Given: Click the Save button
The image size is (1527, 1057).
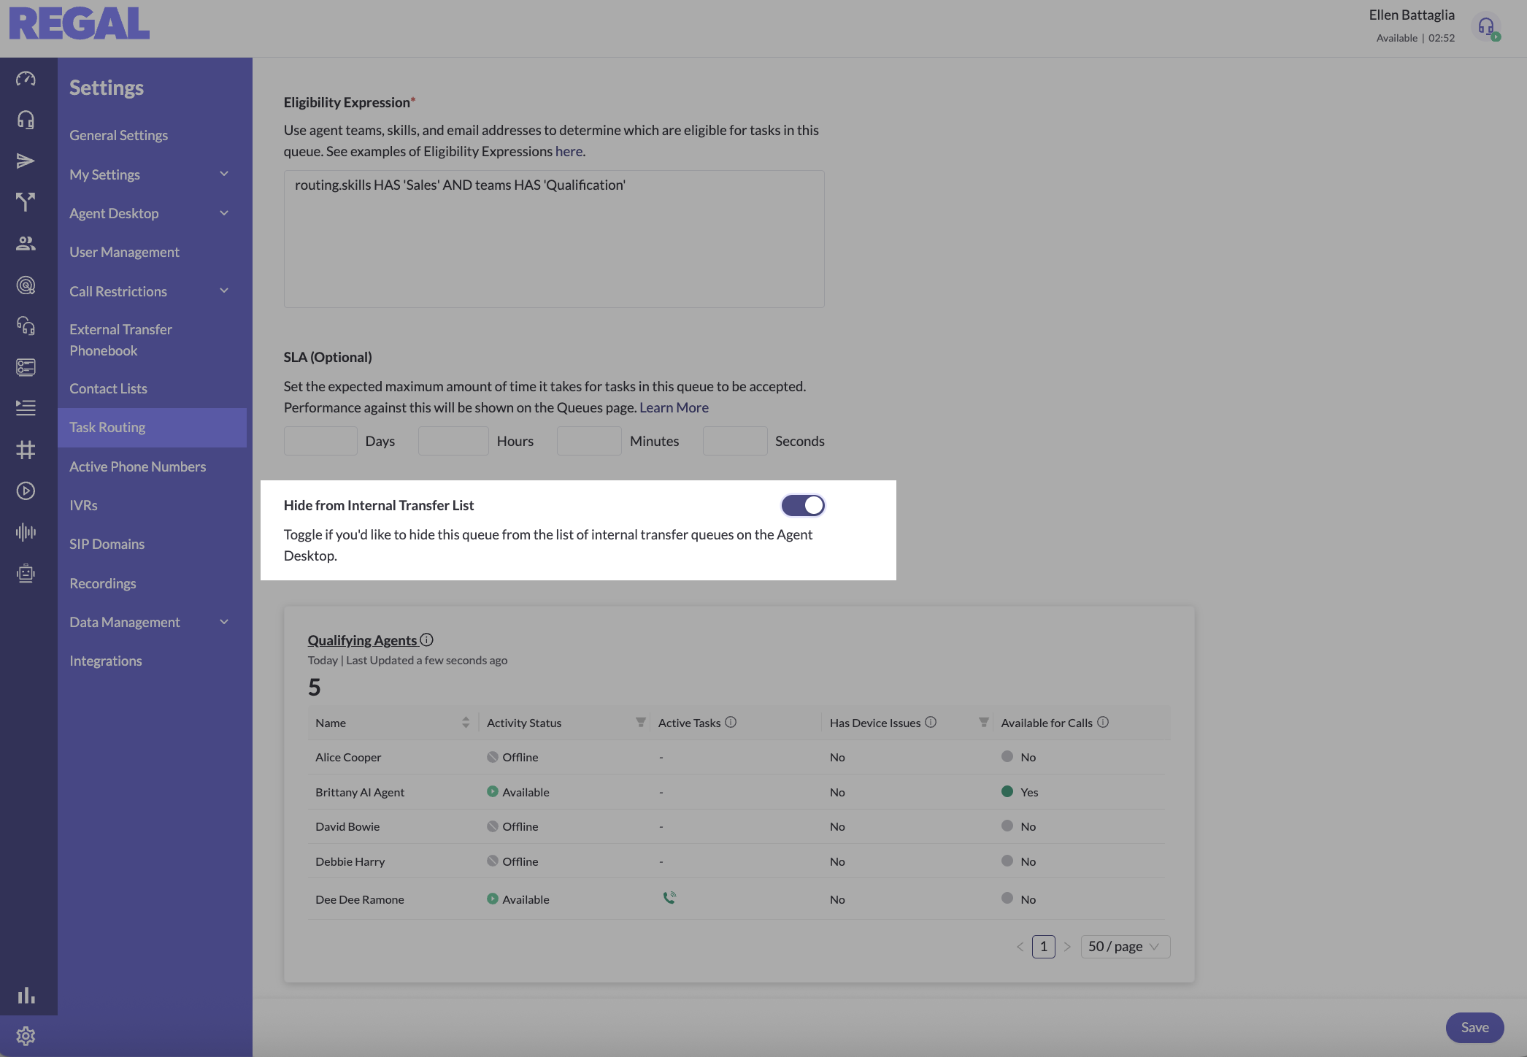Looking at the screenshot, I should tap(1474, 1028).
